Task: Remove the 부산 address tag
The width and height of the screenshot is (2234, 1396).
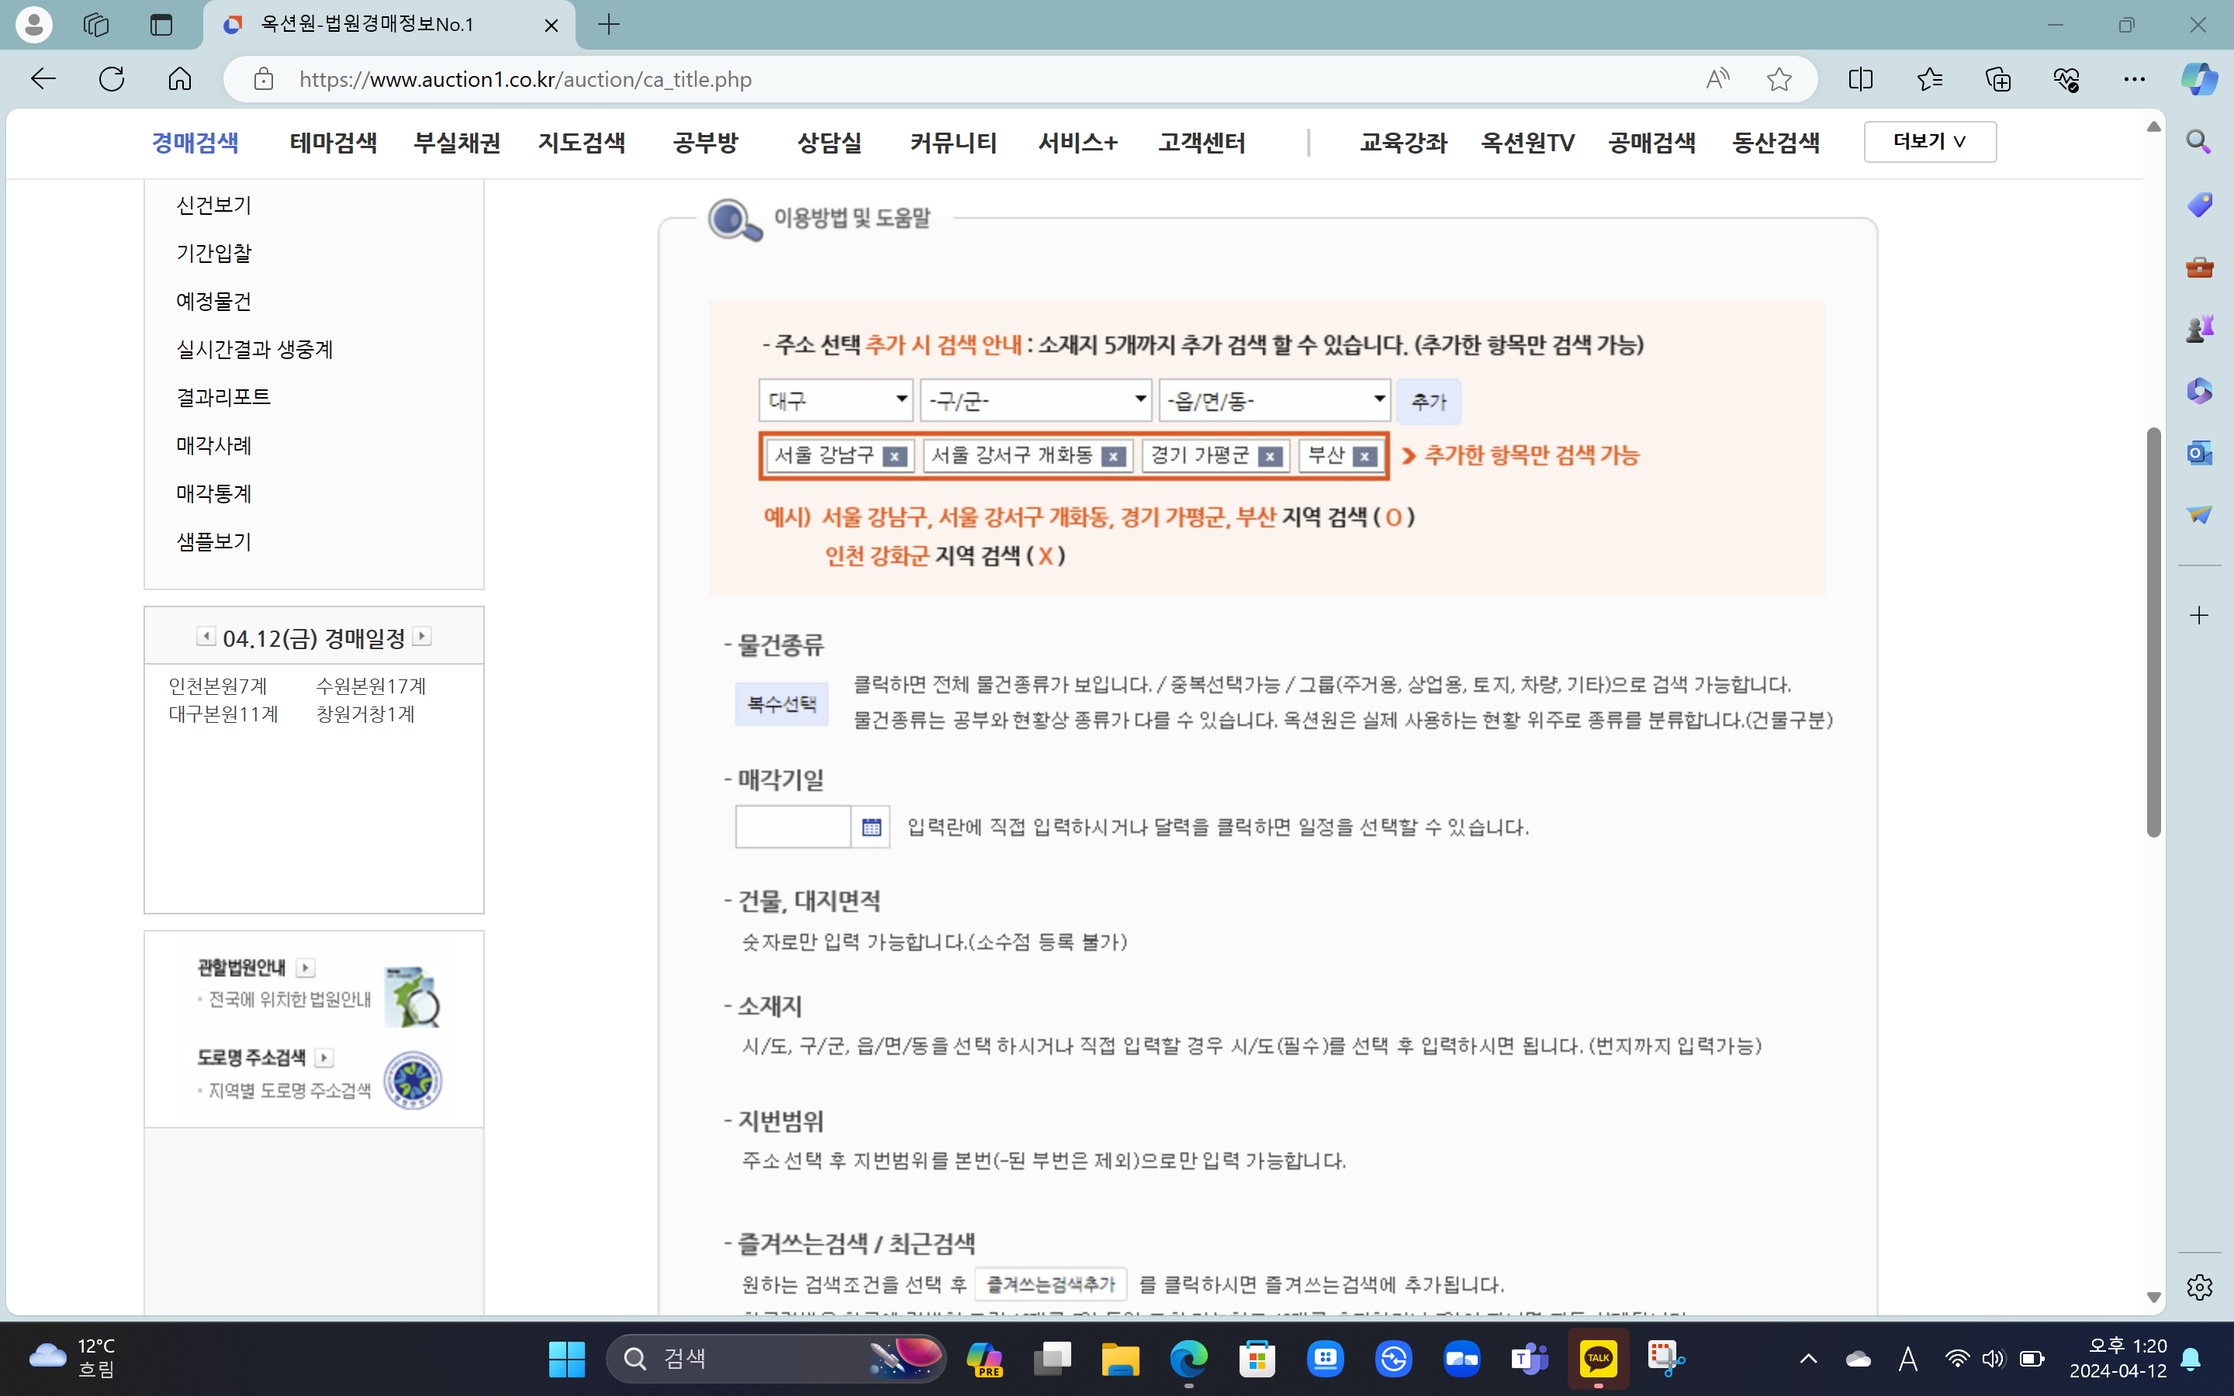Action: (1364, 456)
